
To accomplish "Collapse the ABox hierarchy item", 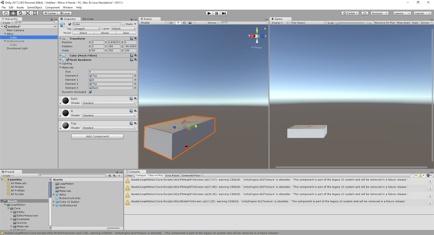I will tap(5, 34).
